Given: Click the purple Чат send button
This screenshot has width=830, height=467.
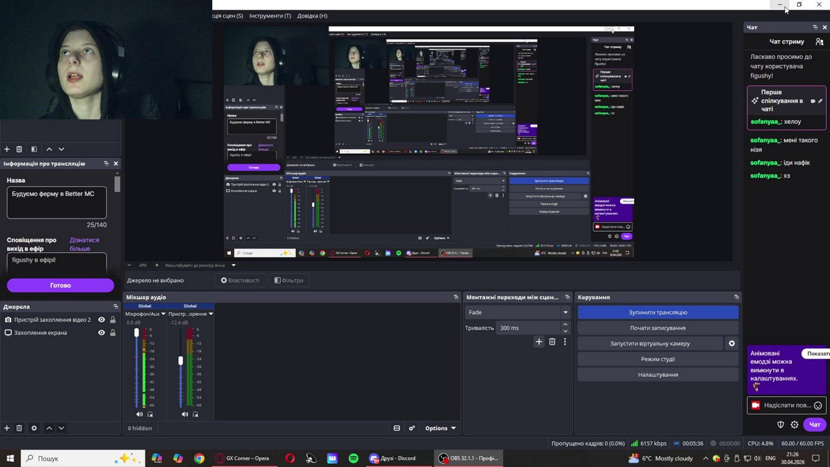Looking at the screenshot, I should [815, 425].
